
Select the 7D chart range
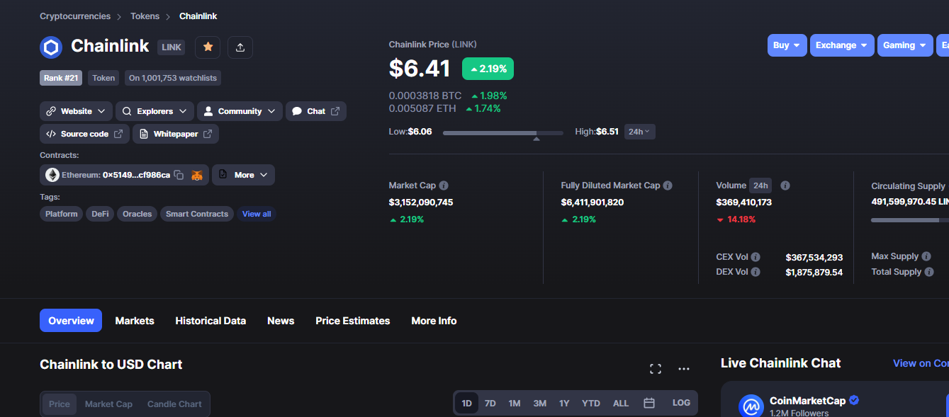[x=490, y=404]
